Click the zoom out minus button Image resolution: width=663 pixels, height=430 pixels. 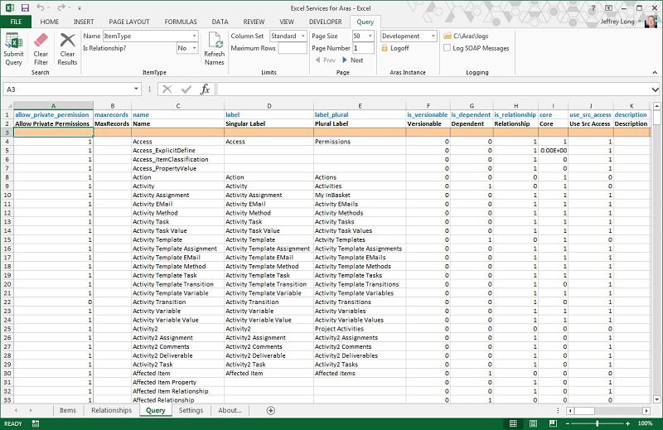(568, 423)
